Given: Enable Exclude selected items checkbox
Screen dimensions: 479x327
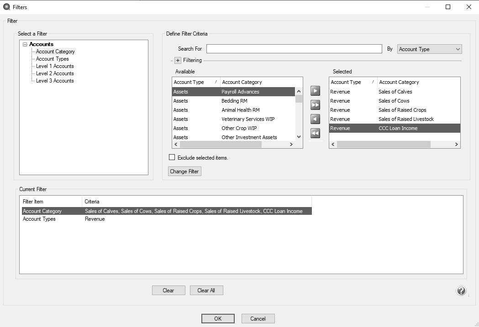Looking at the screenshot, I should (172, 157).
